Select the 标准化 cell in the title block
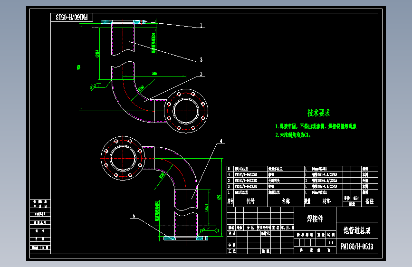 [x=265, y=233]
